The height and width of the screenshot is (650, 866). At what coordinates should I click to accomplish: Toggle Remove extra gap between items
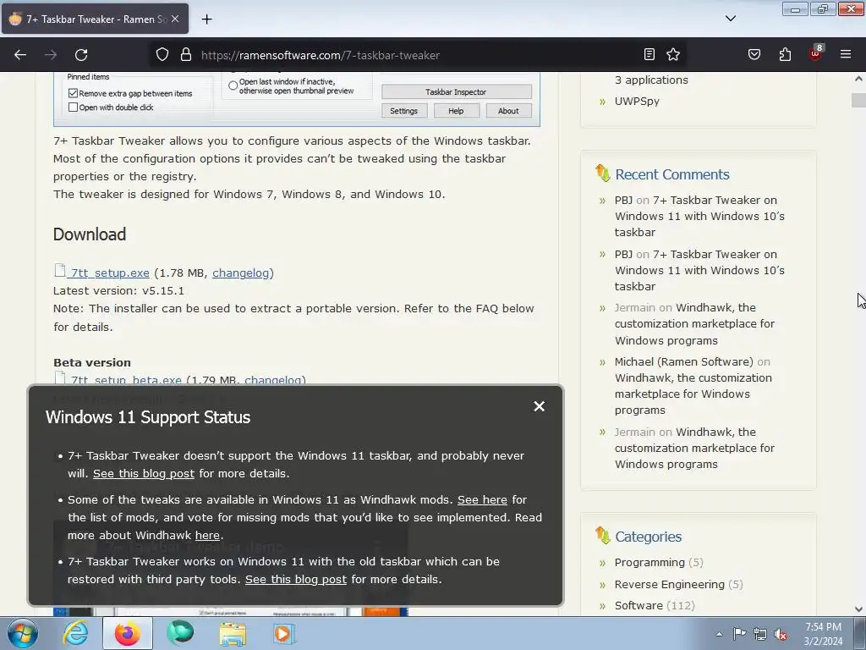click(x=73, y=93)
